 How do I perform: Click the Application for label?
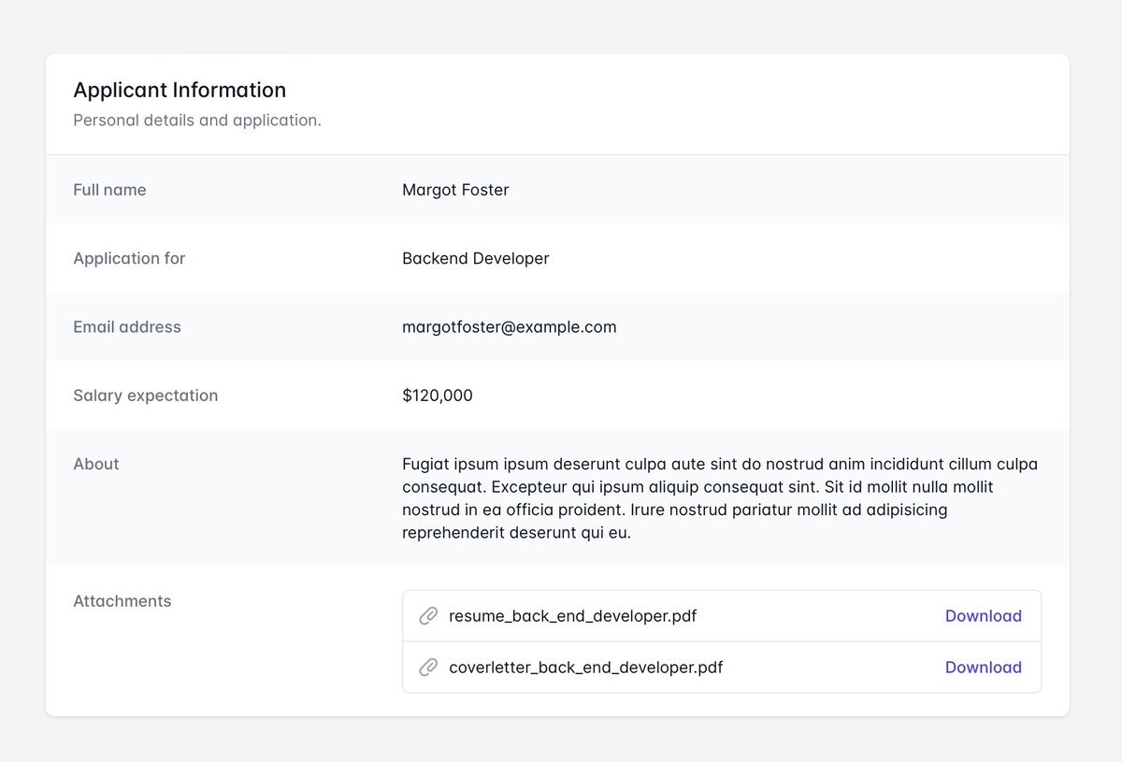(x=129, y=258)
